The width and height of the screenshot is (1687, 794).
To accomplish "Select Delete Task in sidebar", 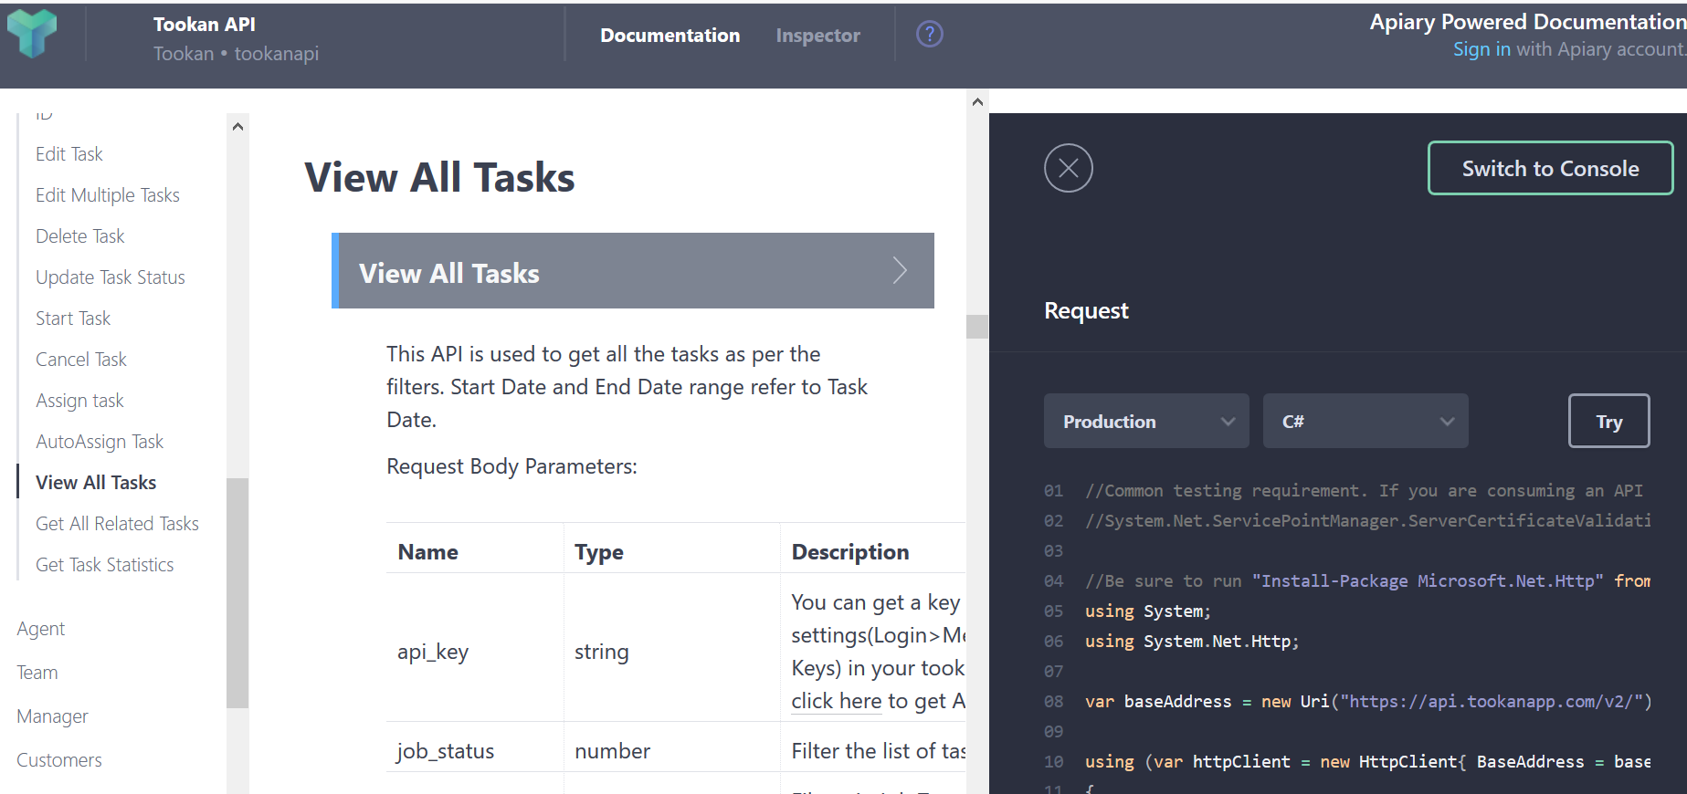I will (80, 236).
